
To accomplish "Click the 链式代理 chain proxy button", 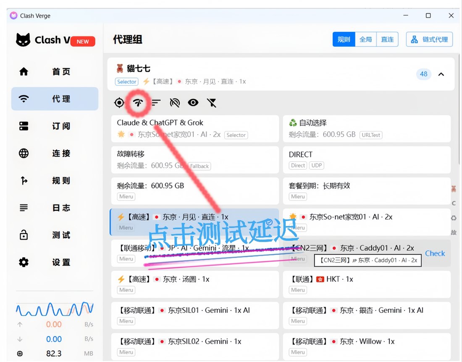I will [x=429, y=39].
